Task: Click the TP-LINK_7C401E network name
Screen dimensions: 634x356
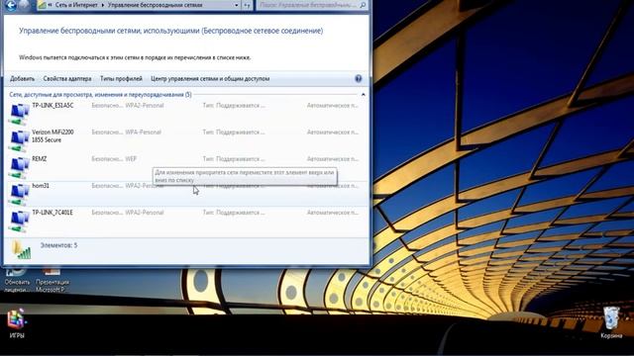Action: tap(53, 213)
